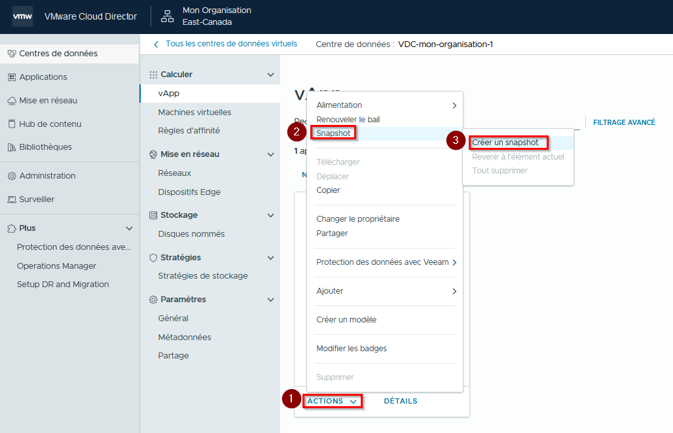Open the Ajouter menu entry
Screen dimensions: 673x433
330,291
